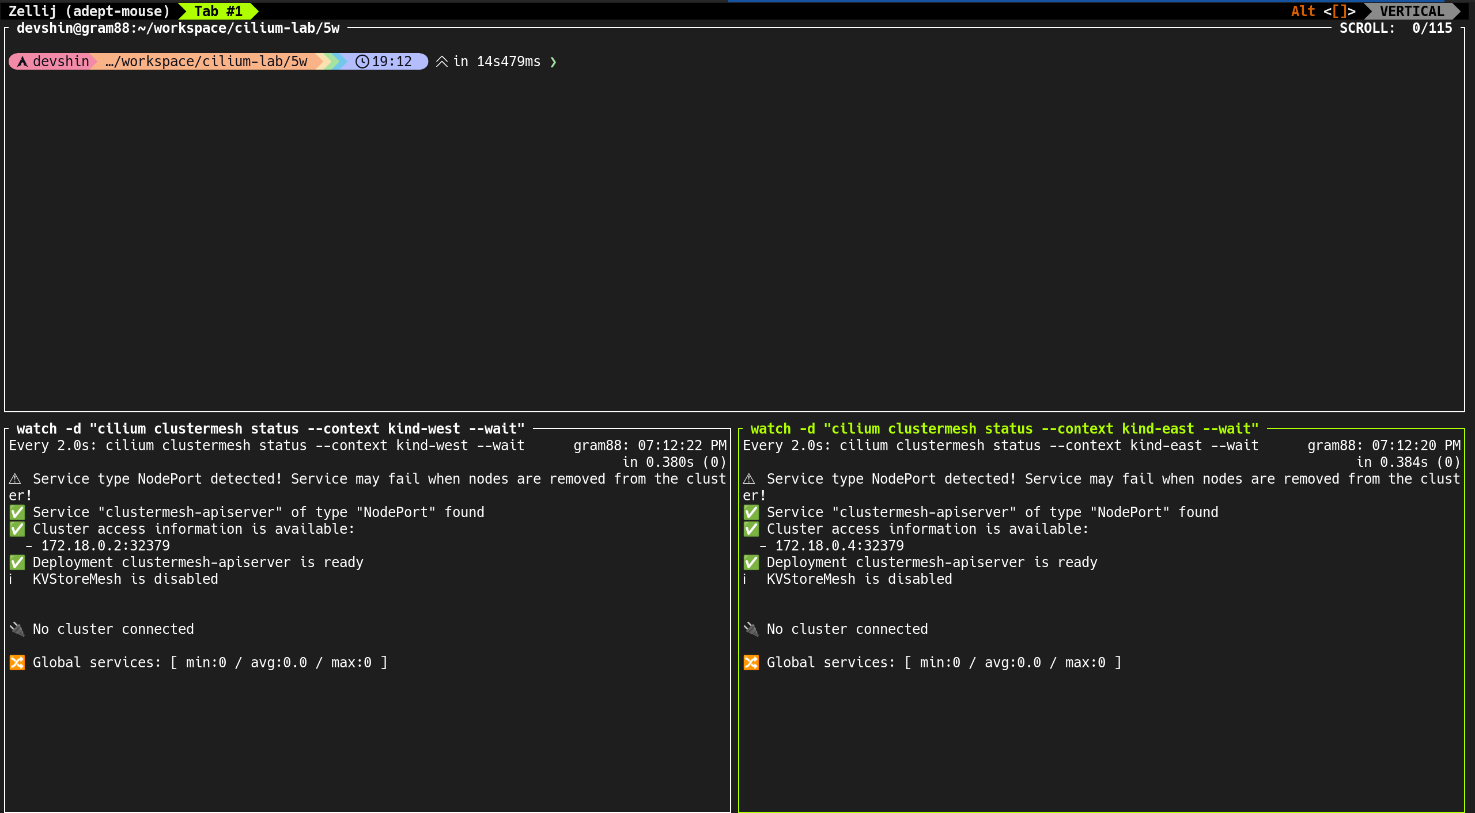Viewport: 1475px width, 813px height.
Task: Click "No cluster connected" text in west pane
Action: coord(114,629)
